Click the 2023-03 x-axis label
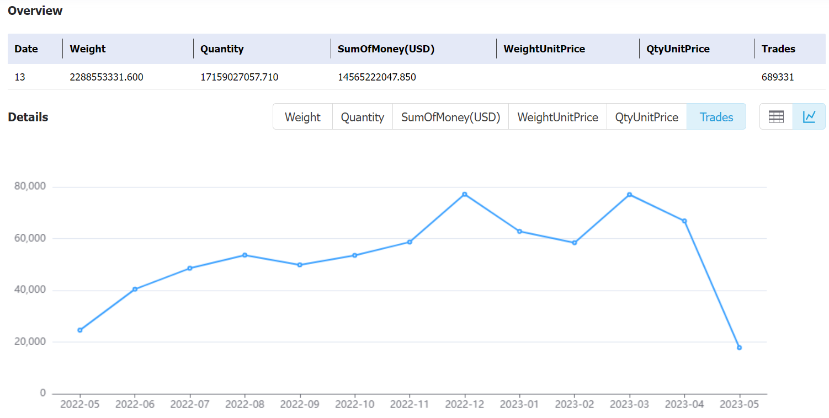The image size is (829, 418). coord(629,404)
